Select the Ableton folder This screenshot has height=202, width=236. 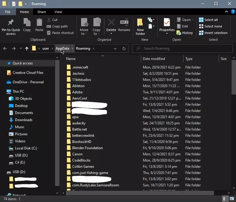(78, 86)
